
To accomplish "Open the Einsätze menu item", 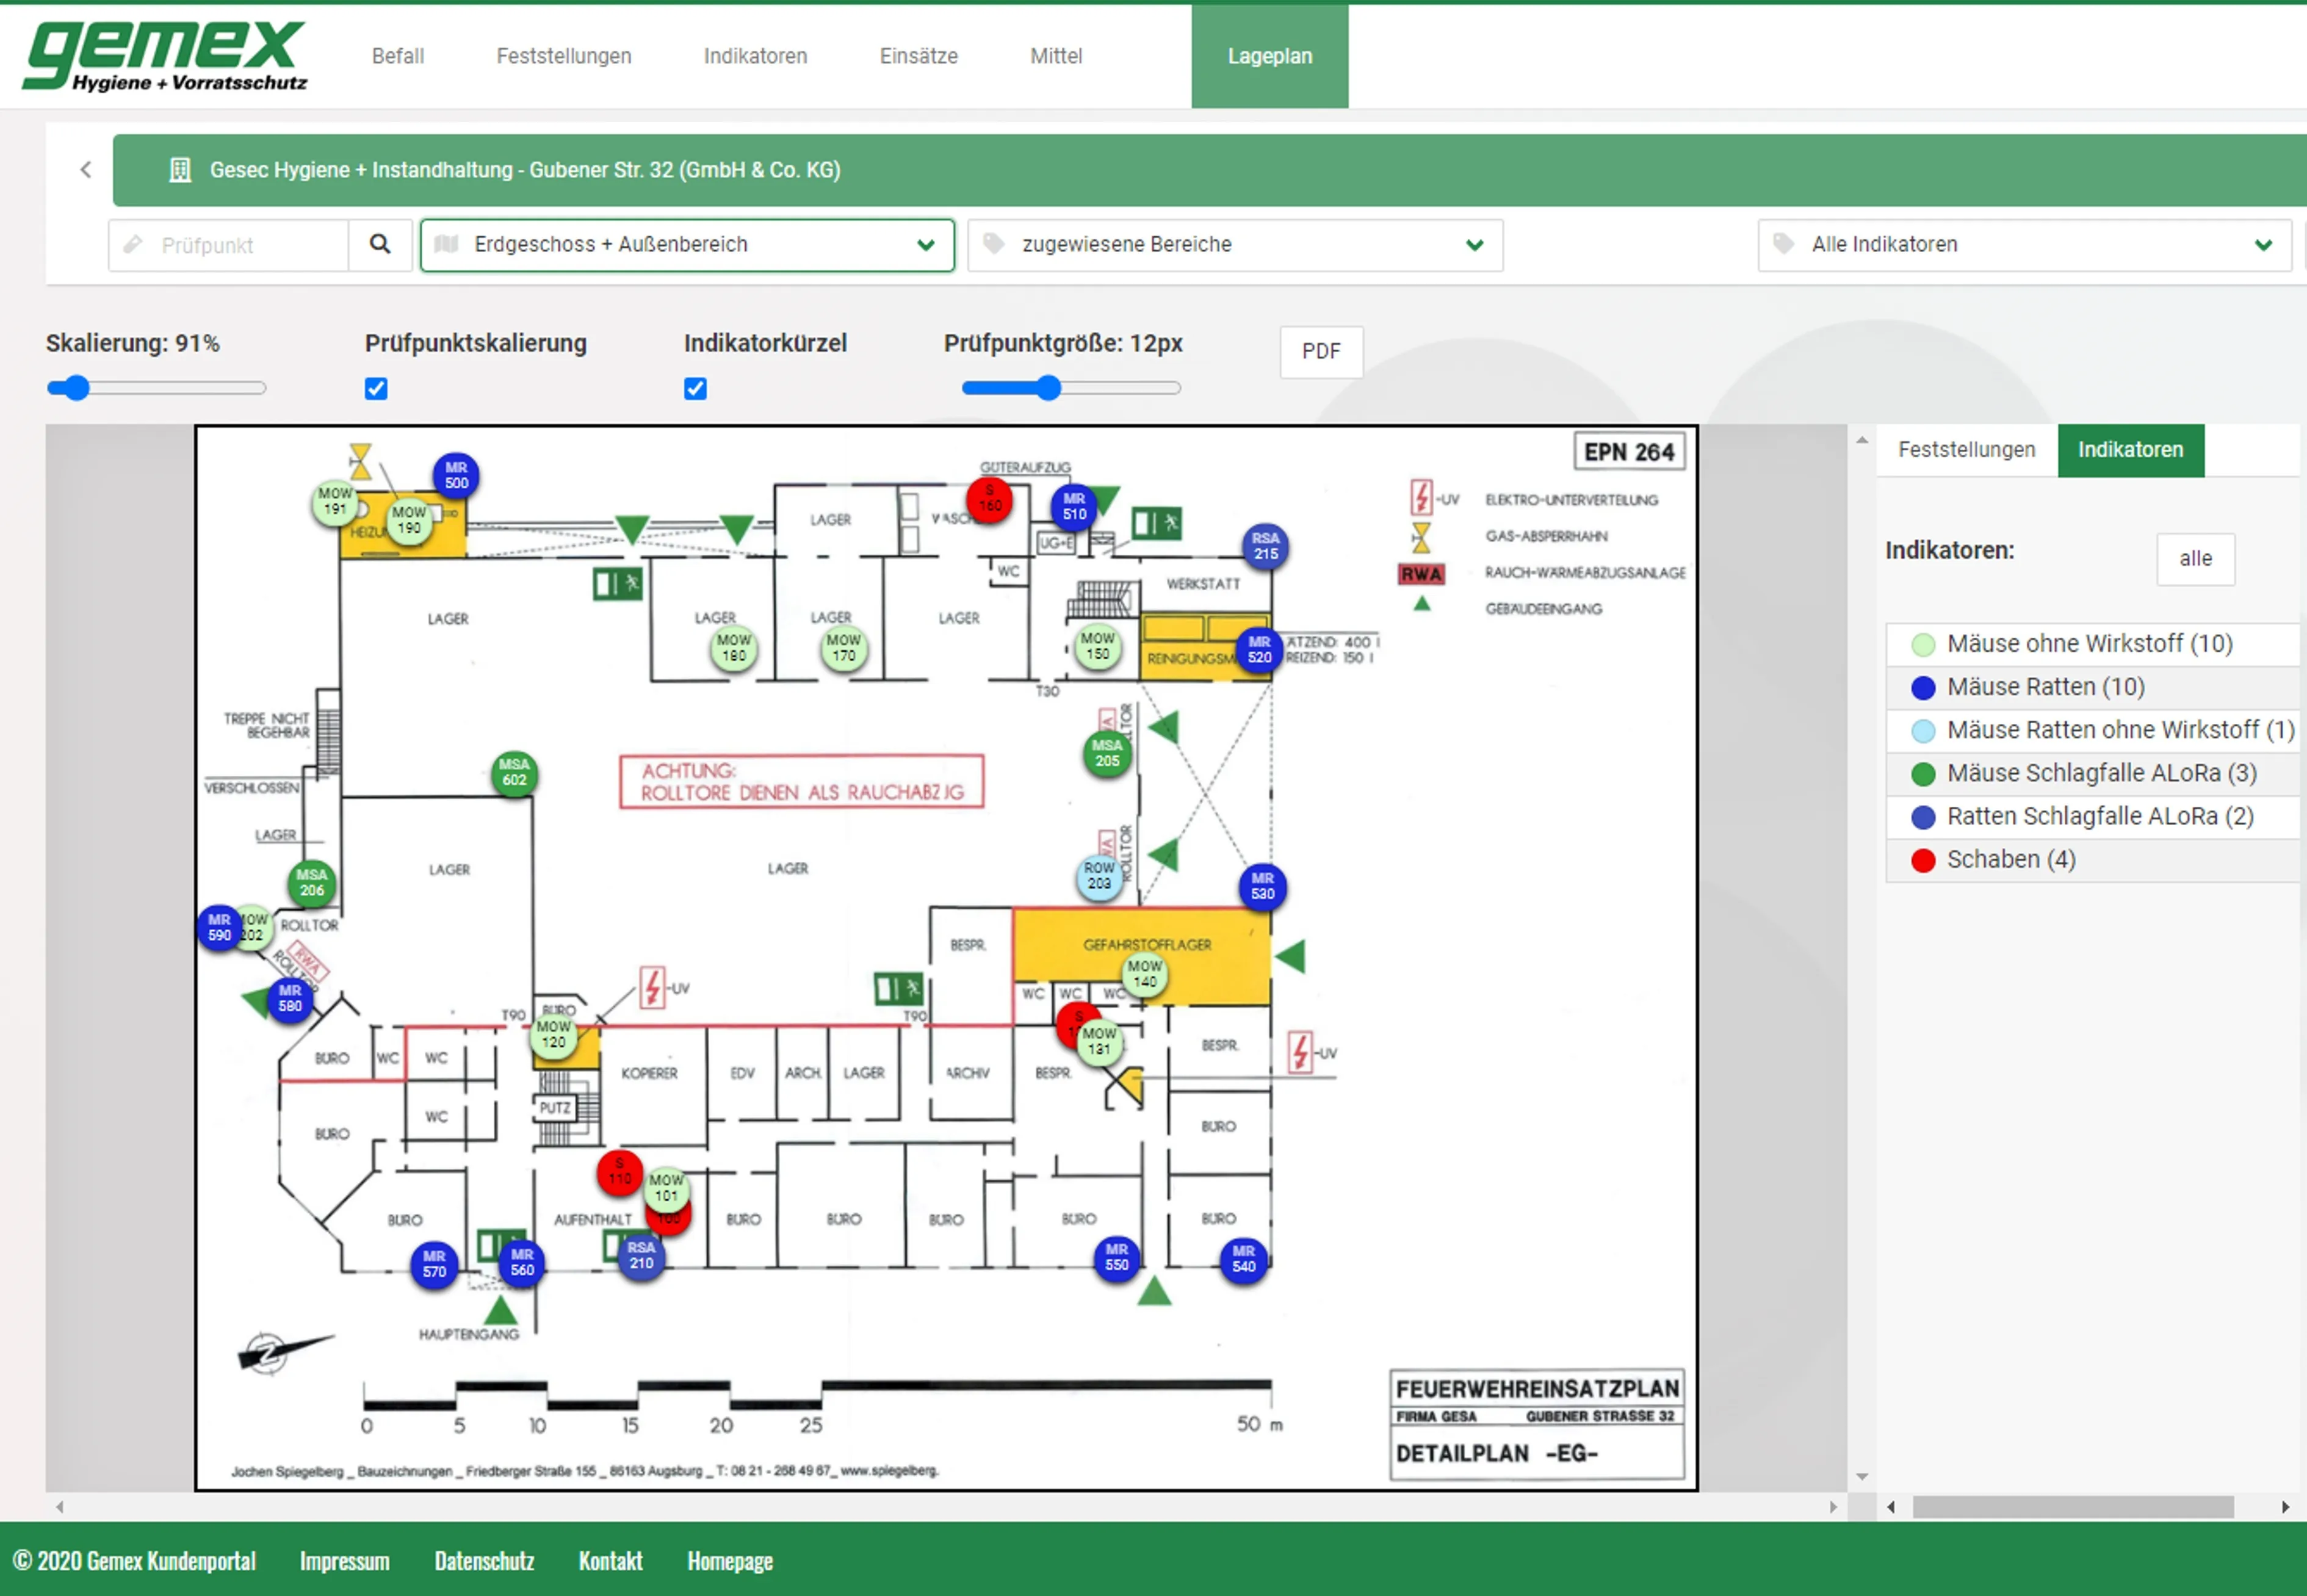I will [918, 56].
